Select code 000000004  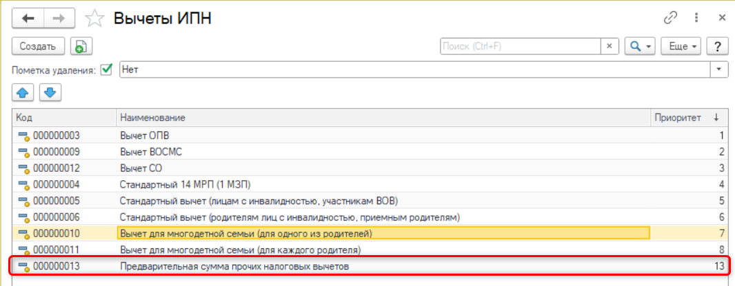[57, 184]
